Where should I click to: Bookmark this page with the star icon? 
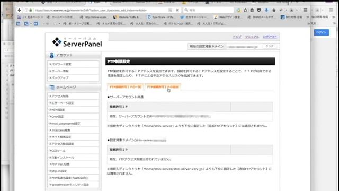coord(245,10)
